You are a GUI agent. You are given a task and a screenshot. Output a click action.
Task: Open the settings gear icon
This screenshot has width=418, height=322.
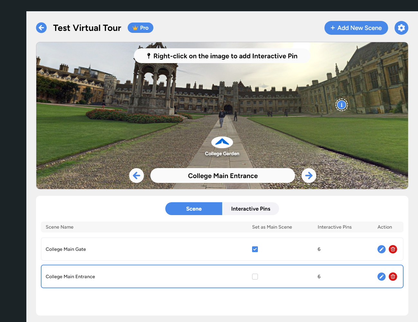[401, 28]
